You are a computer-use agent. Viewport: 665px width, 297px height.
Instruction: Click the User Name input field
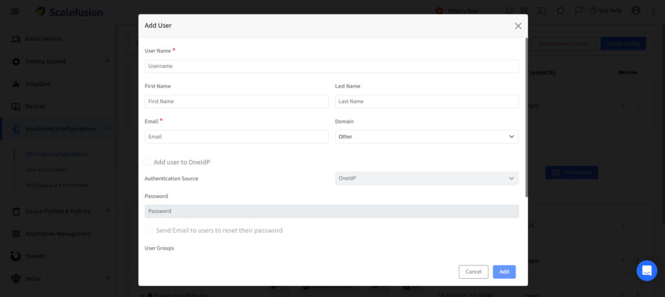pyautogui.click(x=332, y=66)
